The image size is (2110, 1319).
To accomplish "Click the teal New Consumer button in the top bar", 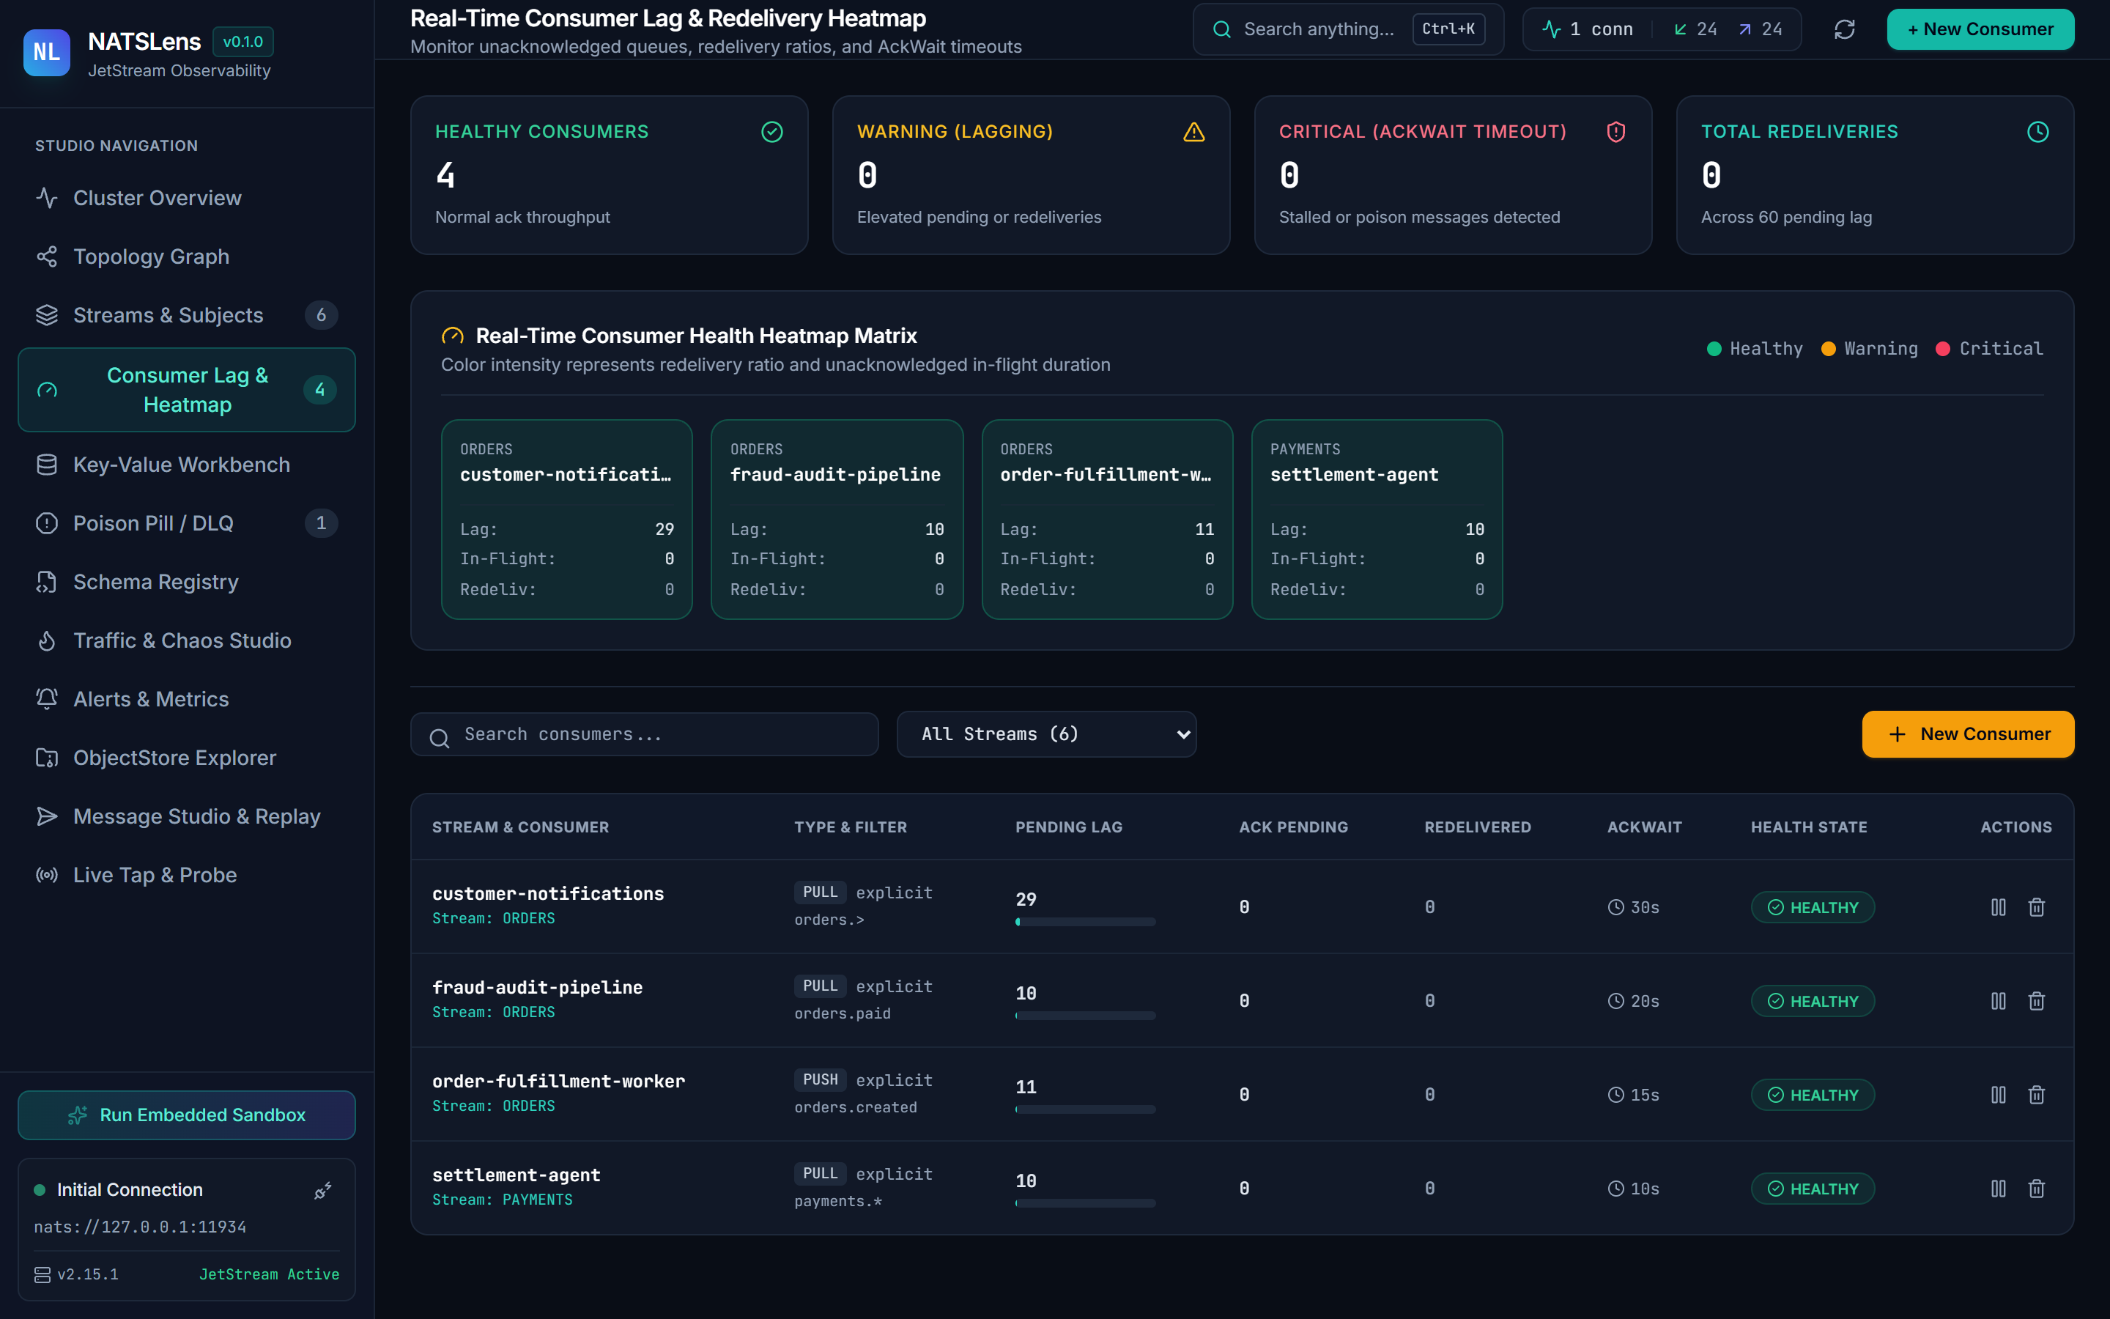I will point(1980,29).
